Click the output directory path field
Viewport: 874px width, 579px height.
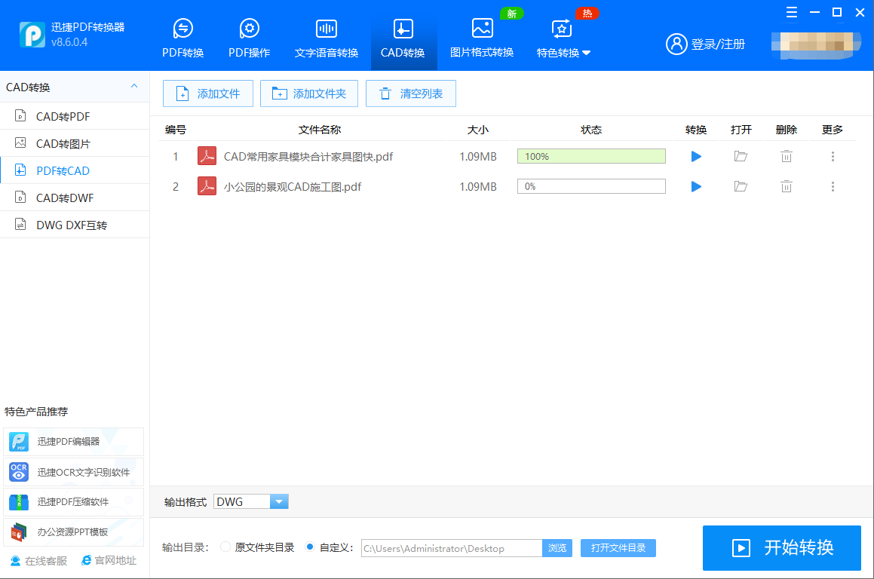click(x=452, y=548)
